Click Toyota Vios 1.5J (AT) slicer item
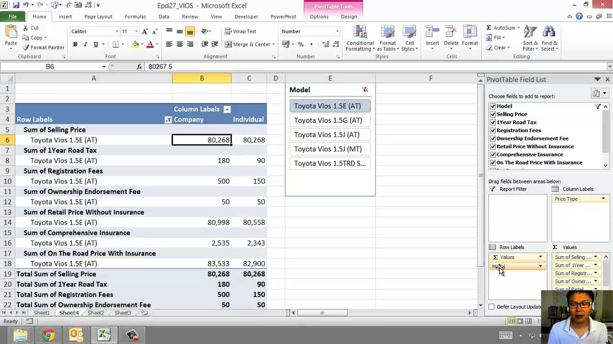 [330, 135]
